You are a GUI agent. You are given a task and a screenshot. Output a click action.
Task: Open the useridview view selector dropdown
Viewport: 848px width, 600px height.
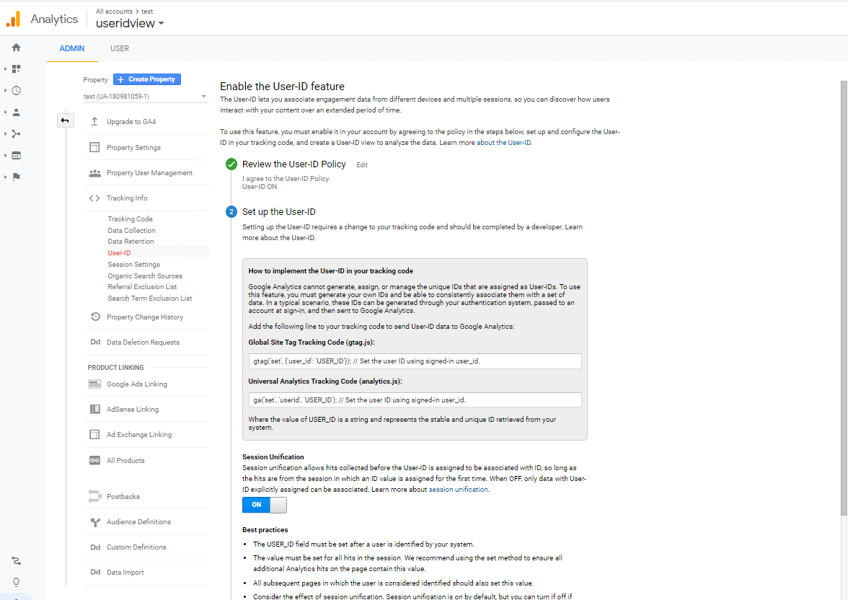130,23
